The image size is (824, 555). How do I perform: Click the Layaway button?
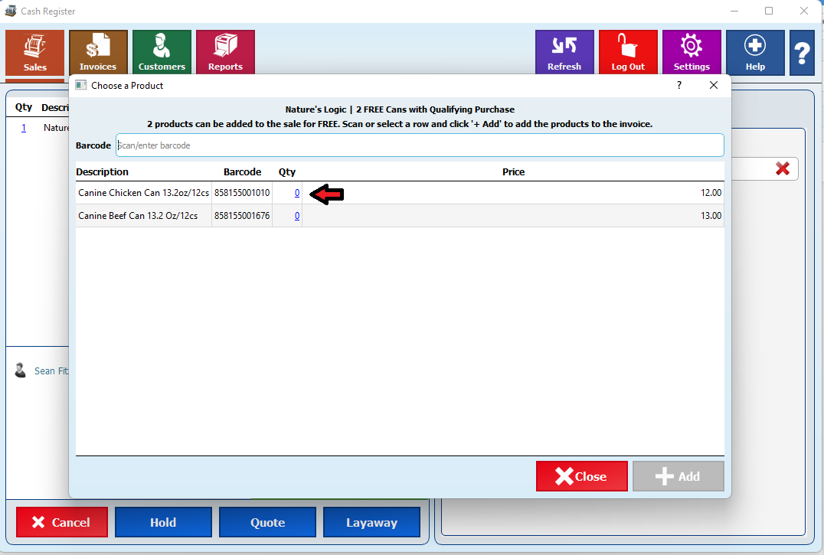371,522
